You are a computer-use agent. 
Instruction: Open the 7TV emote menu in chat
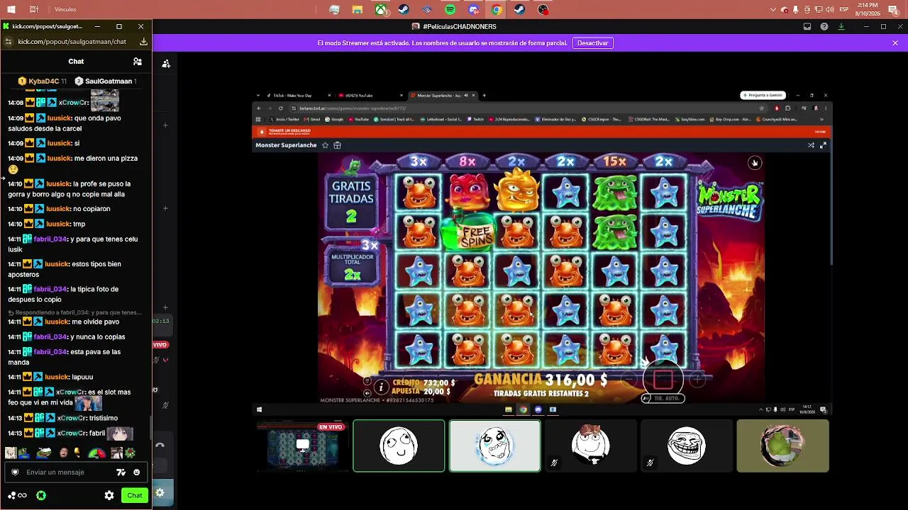(121, 472)
